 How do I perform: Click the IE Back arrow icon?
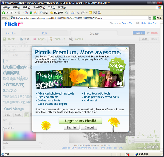point(4,13)
